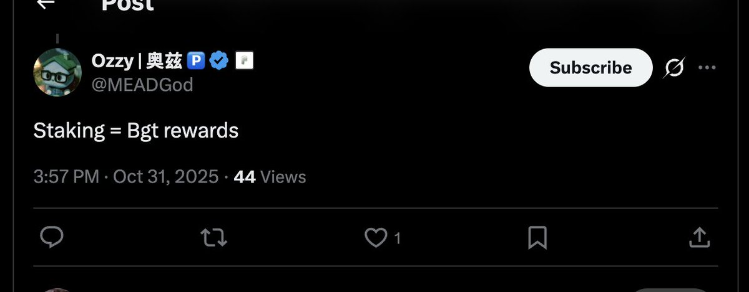This screenshot has height=292, width=749.
Task: Repost the Staking tweet
Action: pyautogui.click(x=213, y=237)
